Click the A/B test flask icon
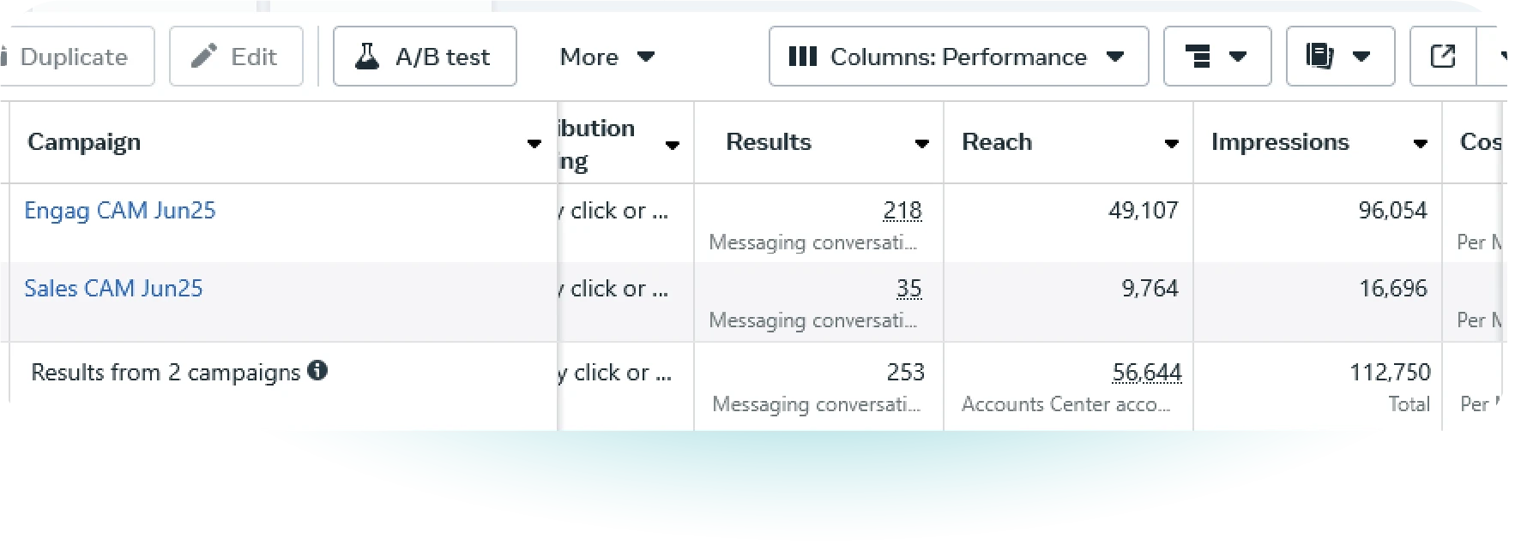This screenshot has height=544, width=1515. pyautogui.click(x=367, y=57)
